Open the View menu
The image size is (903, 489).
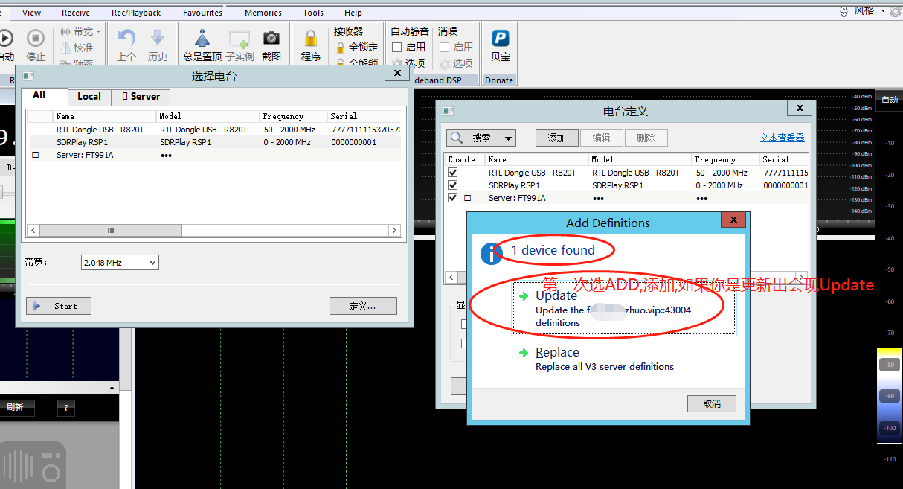pyautogui.click(x=32, y=13)
